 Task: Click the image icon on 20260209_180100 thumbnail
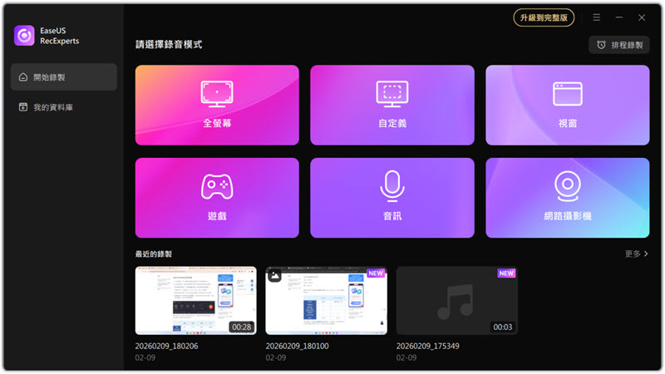[x=274, y=276]
